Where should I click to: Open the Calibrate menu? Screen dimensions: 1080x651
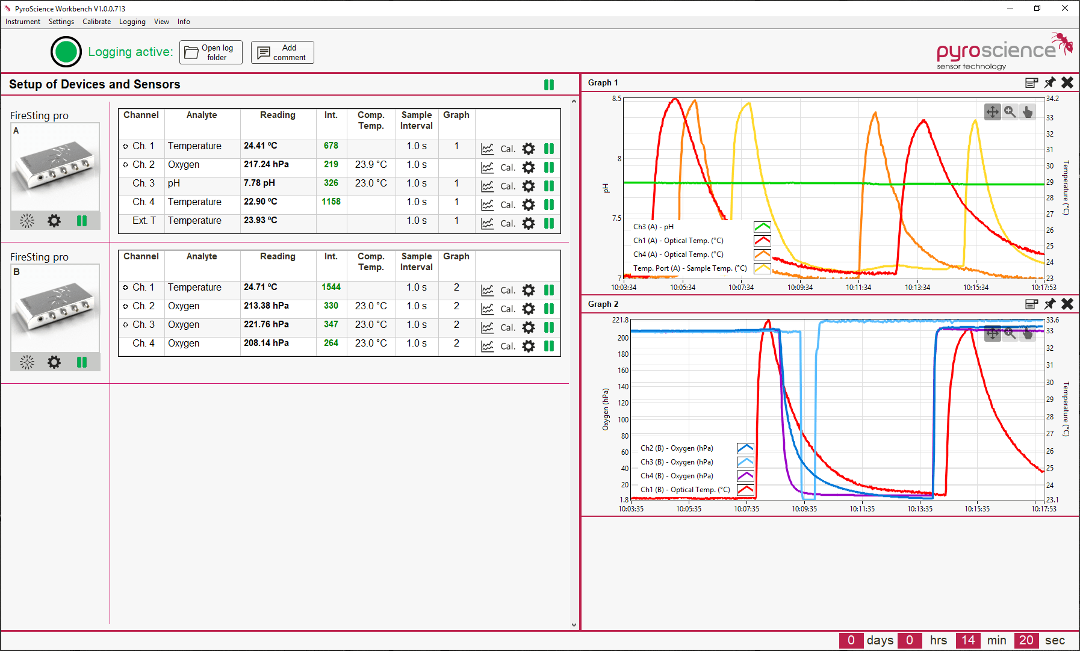point(97,22)
